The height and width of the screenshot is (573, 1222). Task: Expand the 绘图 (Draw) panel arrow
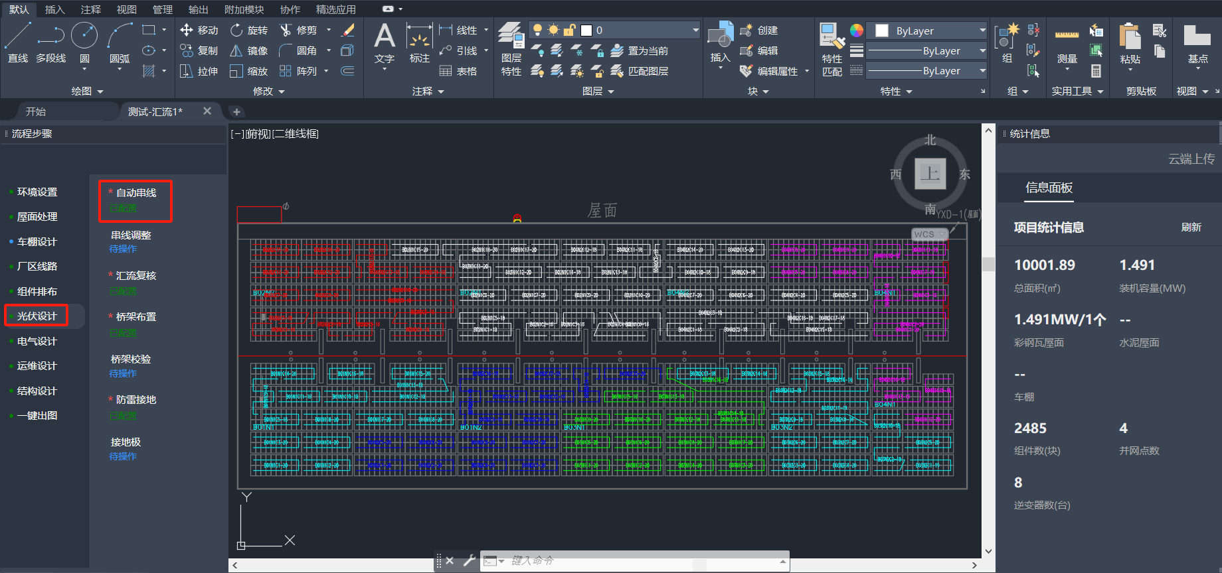pos(100,92)
